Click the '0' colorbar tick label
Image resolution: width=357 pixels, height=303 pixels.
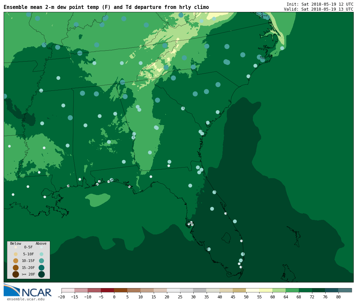click(114, 297)
